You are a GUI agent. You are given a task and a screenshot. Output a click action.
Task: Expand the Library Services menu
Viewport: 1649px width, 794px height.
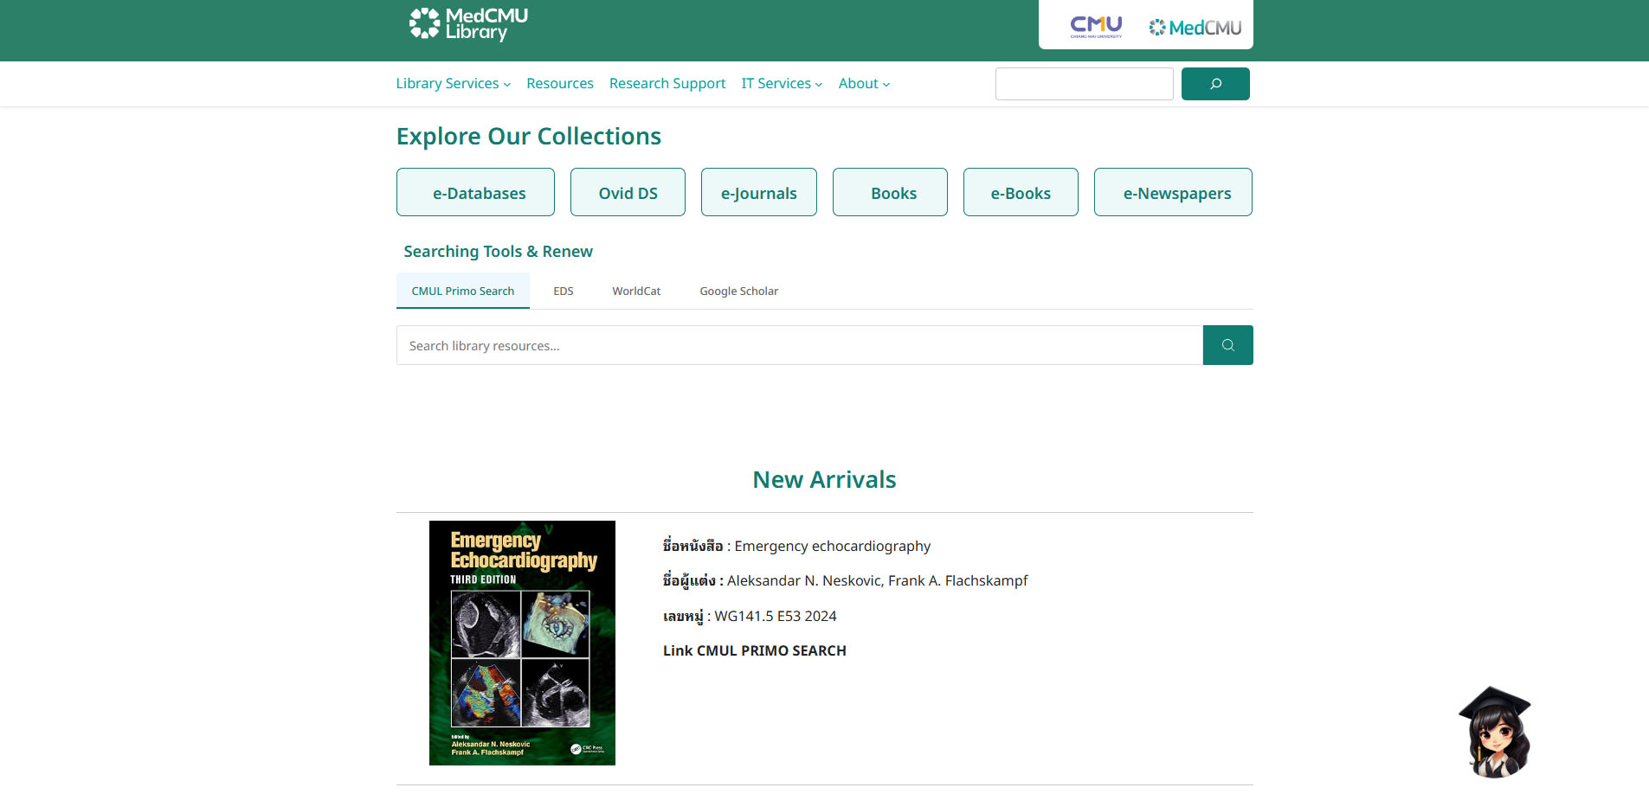pos(454,84)
